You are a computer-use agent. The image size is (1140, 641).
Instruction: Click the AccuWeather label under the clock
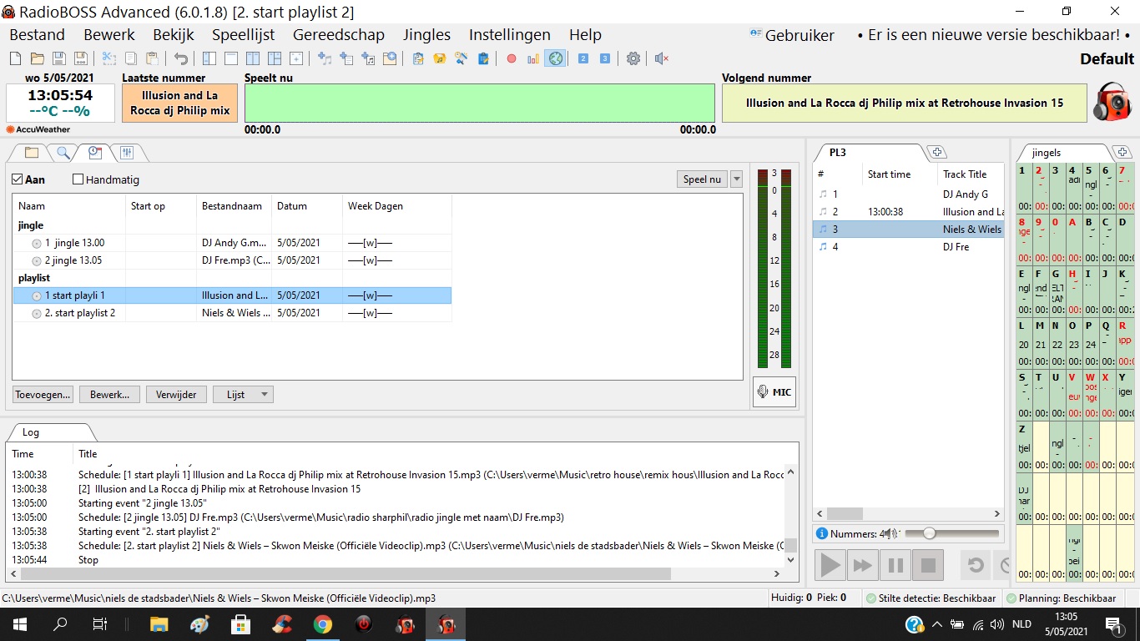click(x=38, y=129)
